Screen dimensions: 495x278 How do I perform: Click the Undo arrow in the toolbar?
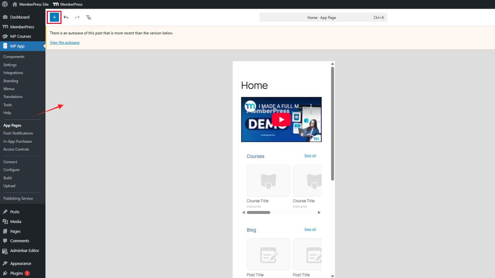point(66,17)
